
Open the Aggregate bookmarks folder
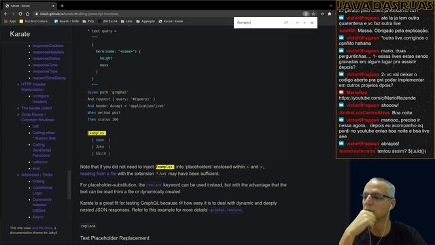[x=145, y=21]
